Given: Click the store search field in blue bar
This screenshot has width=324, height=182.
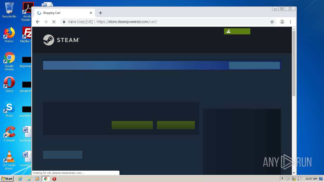Looking at the screenshot, I should tap(254, 65).
